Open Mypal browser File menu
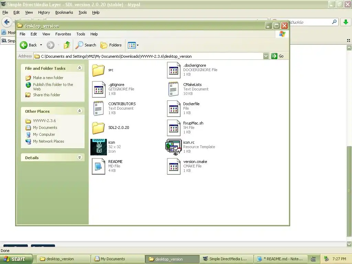Screen dimensions: 352x264 (5, 13)
